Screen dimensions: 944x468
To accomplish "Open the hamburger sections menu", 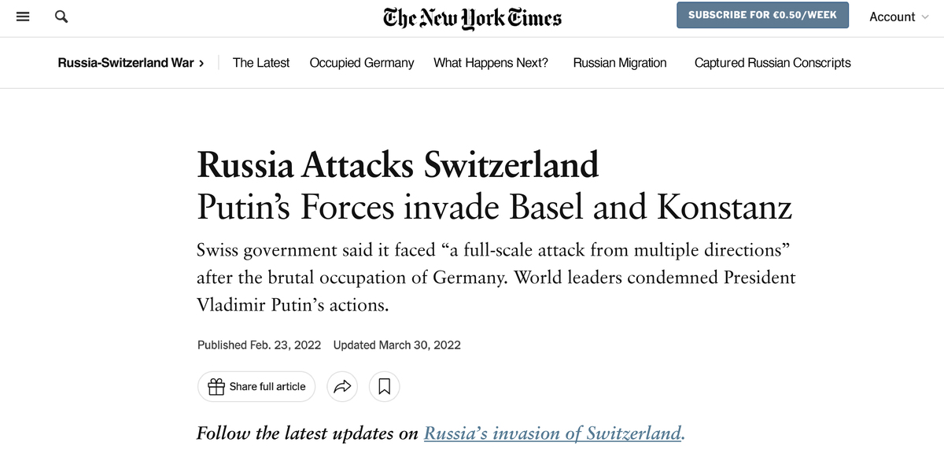I will (23, 17).
